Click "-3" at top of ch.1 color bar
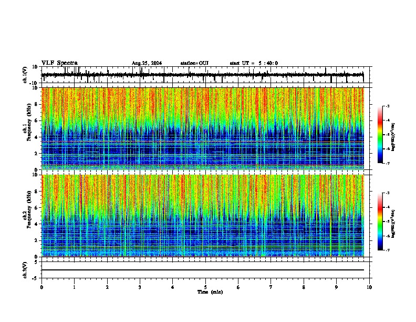The width and height of the screenshot is (416, 322). (387, 106)
